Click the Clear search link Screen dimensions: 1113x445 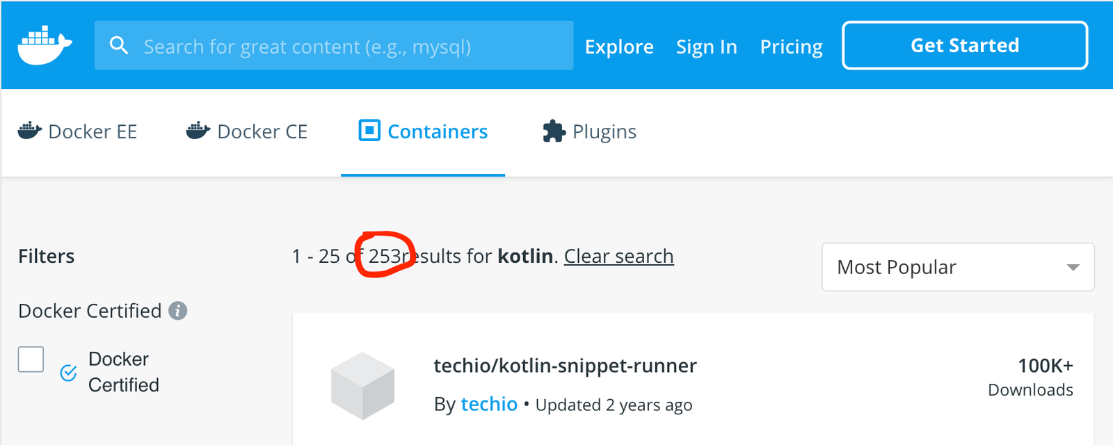[618, 256]
